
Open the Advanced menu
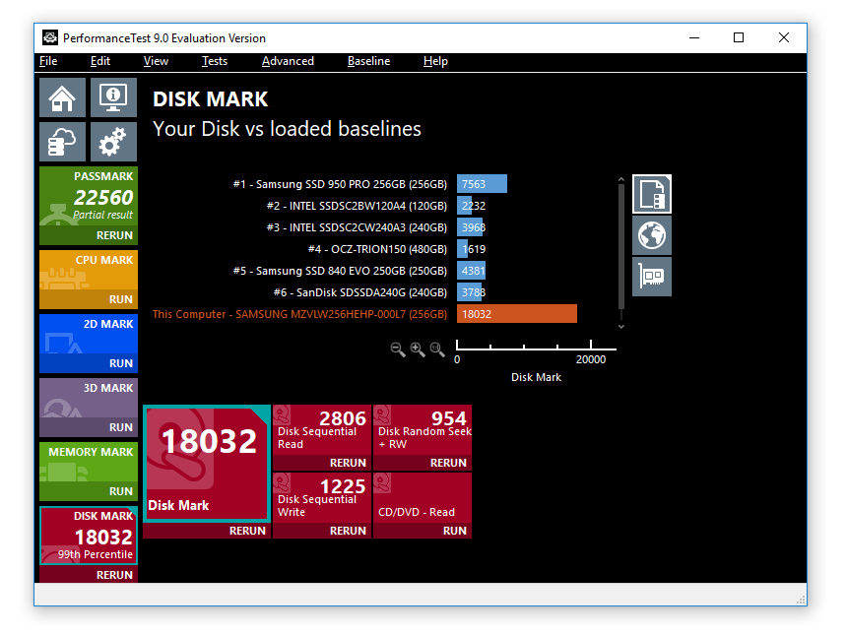(288, 61)
